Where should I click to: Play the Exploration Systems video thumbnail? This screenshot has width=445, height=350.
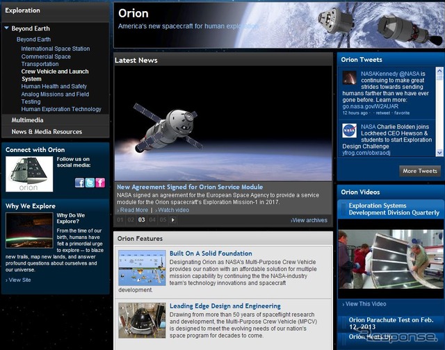pyautogui.click(x=391, y=259)
